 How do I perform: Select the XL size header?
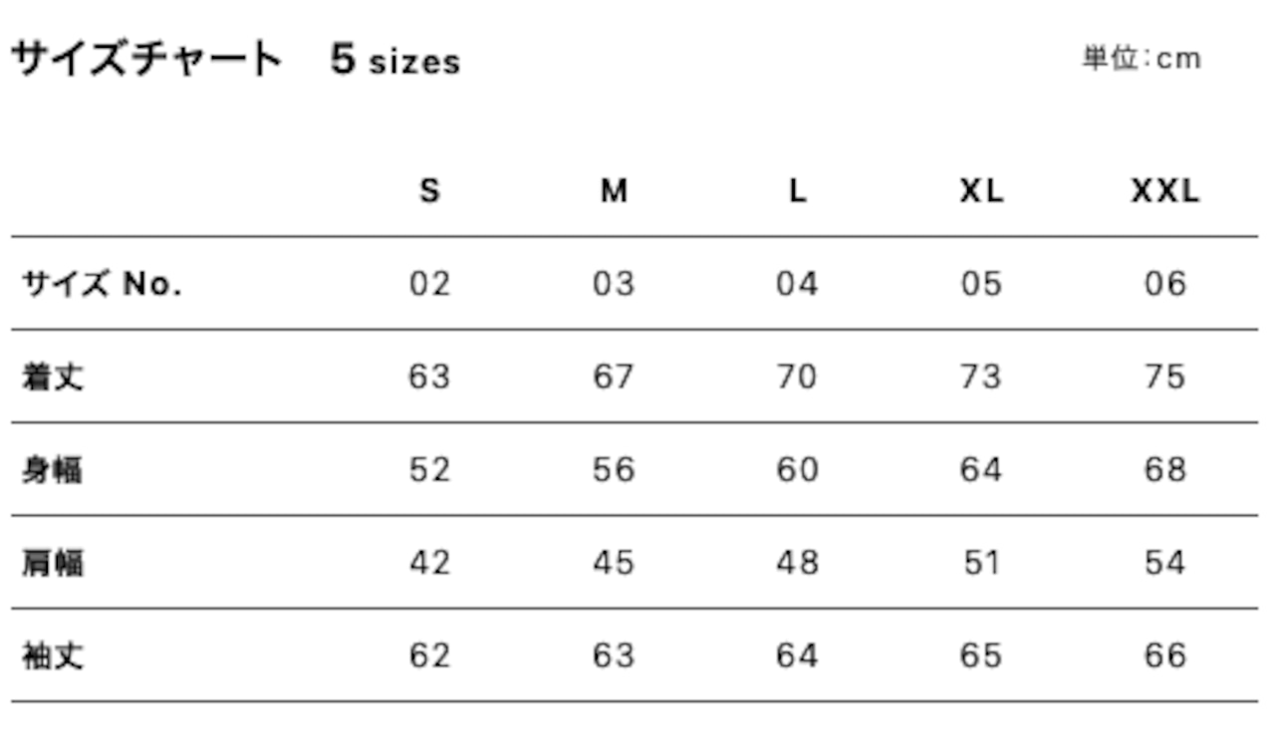coord(981,190)
